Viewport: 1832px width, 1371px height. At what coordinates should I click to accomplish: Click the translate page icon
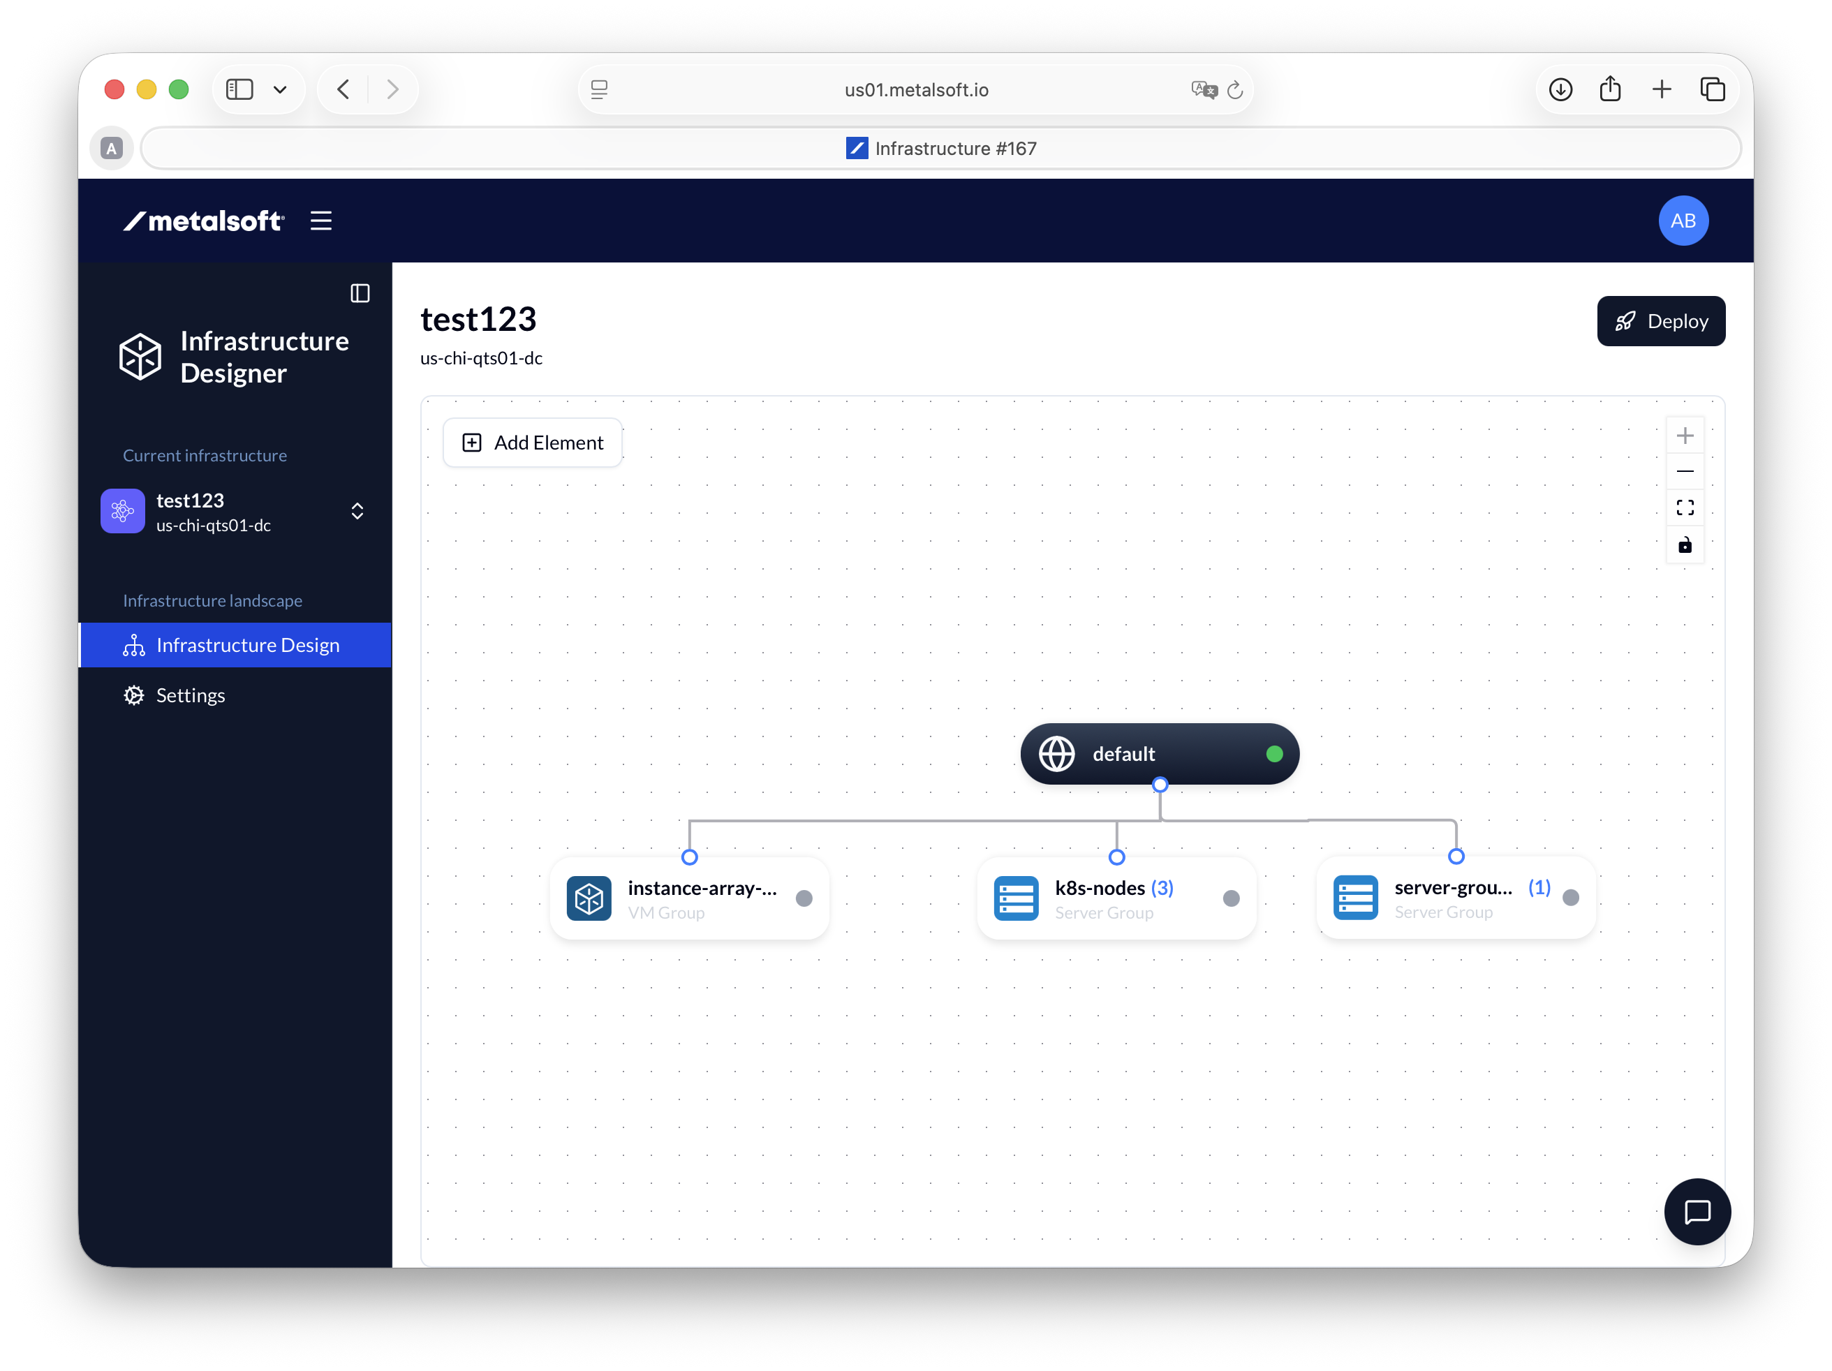1204,89
